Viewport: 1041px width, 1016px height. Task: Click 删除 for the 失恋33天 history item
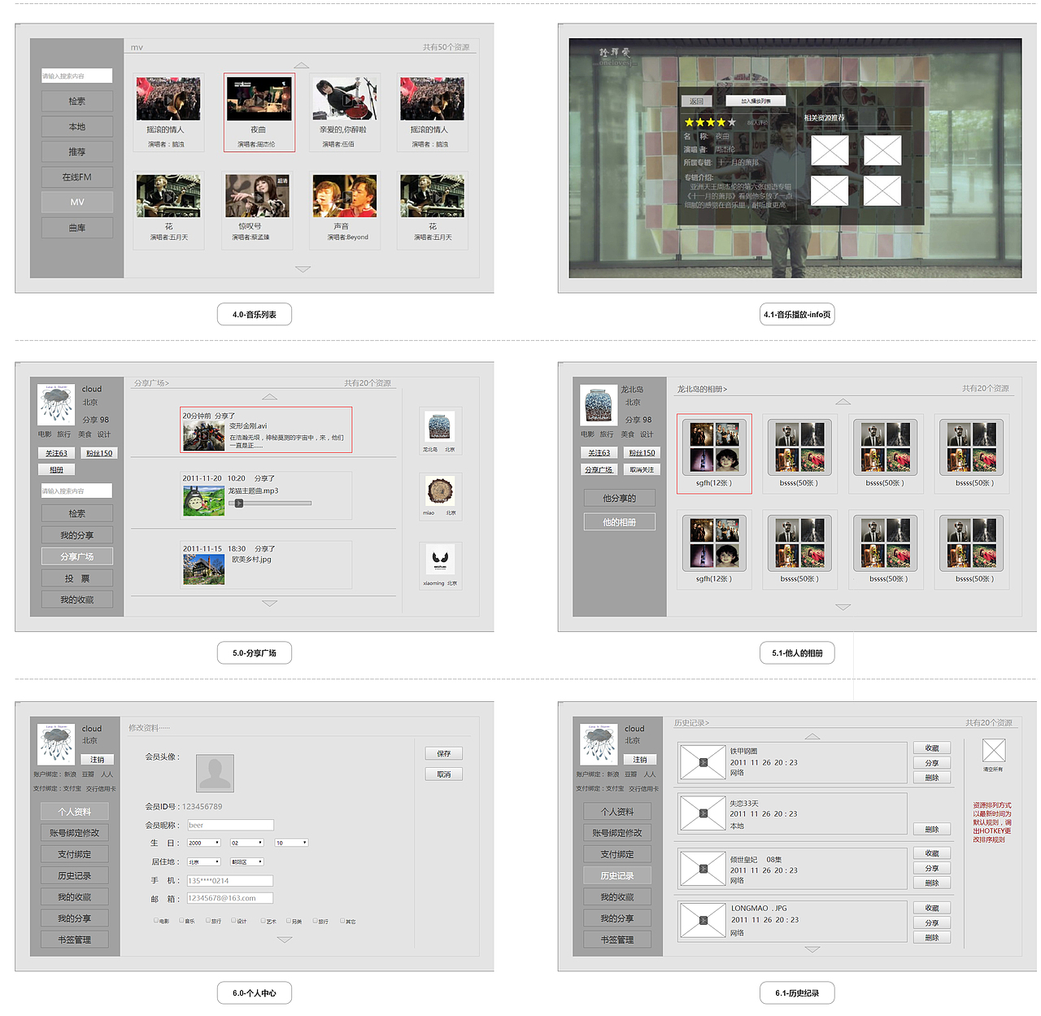932,829
